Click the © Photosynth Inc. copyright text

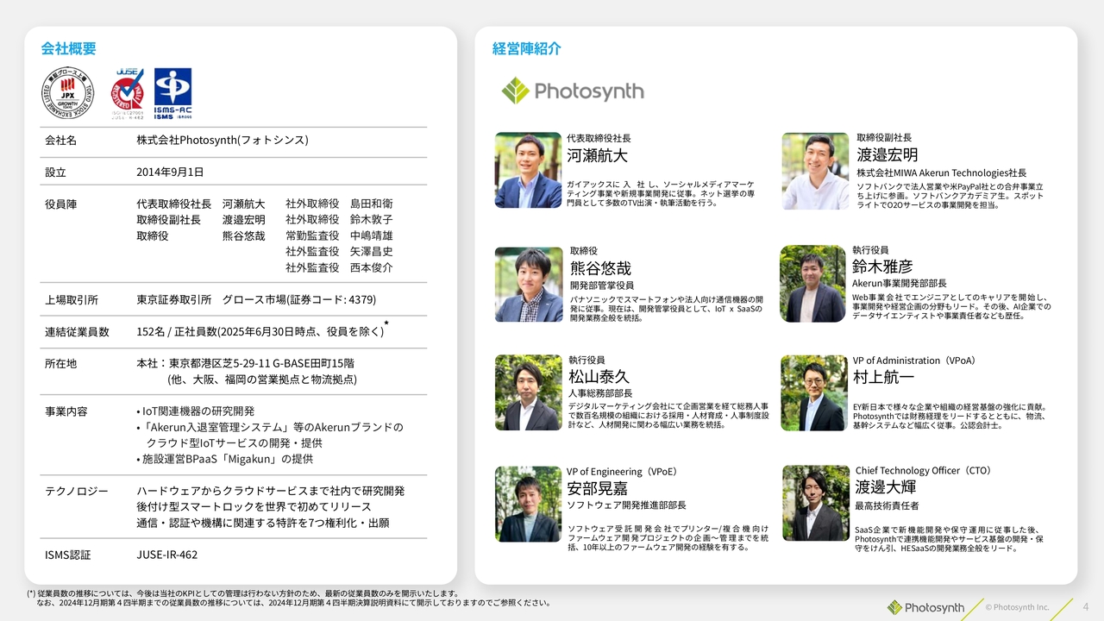click(x=1018, y=607)
